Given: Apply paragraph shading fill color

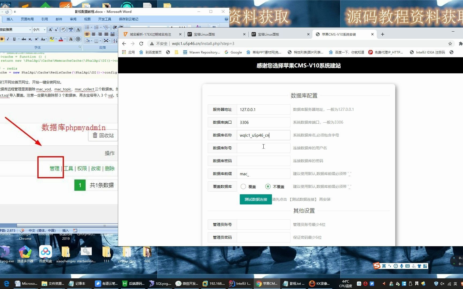Looking at the screenshot, I should coord(87,41).
